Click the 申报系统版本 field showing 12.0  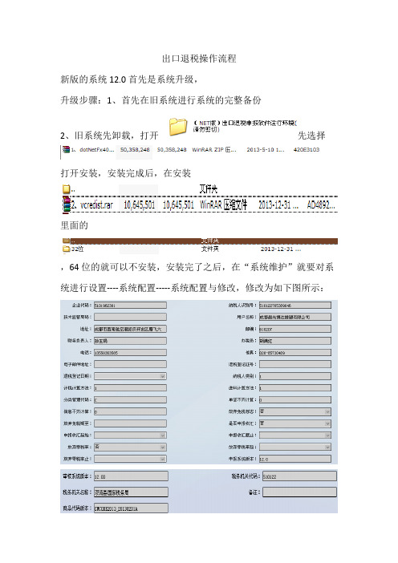pos(295,459)
